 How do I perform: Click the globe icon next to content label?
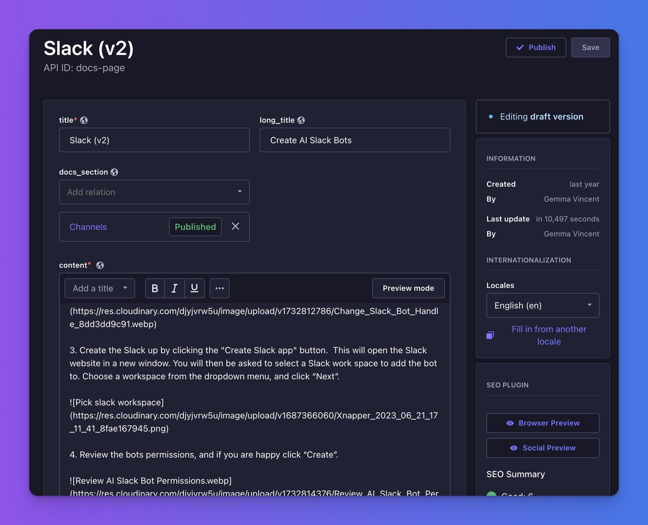coord(100,265)
